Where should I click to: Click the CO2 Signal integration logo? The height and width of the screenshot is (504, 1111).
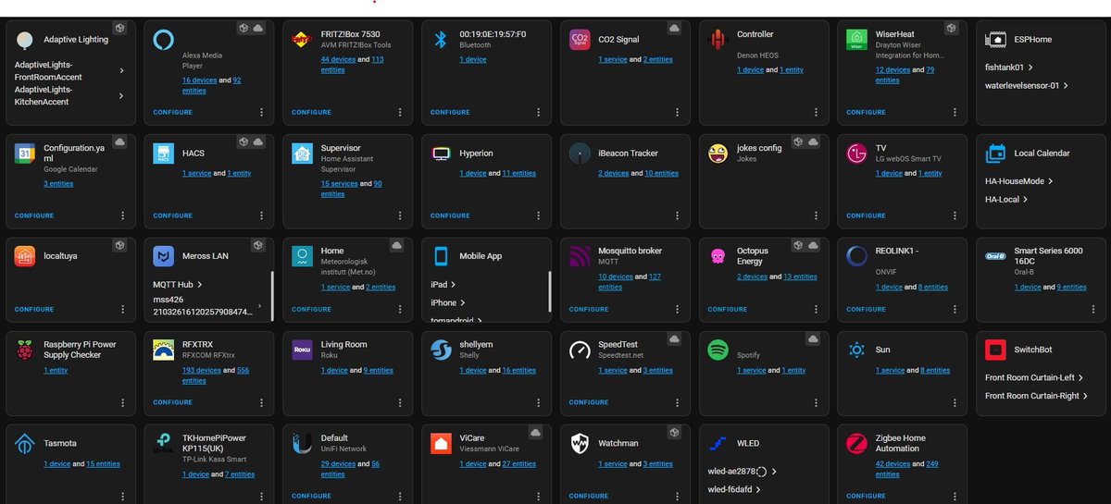580,40
